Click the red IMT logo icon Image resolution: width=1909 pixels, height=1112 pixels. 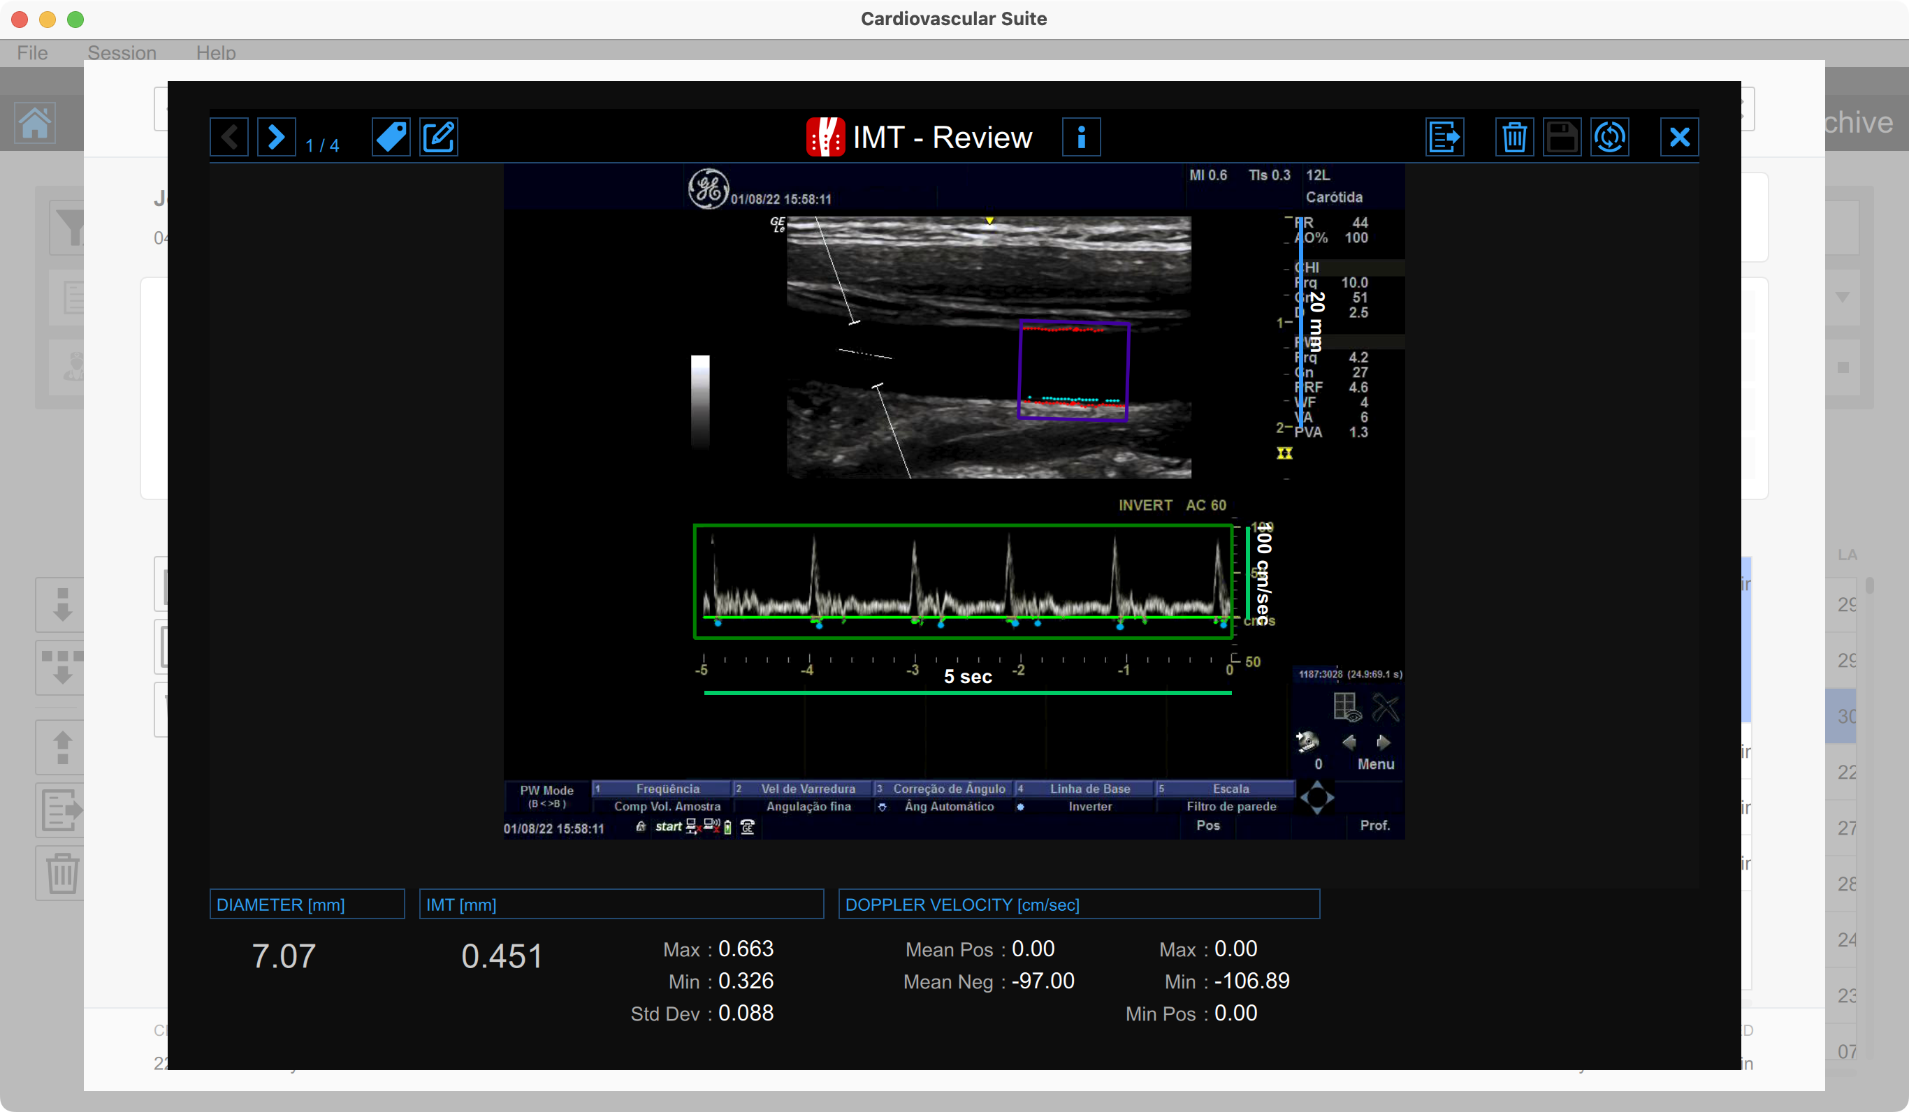825,137
